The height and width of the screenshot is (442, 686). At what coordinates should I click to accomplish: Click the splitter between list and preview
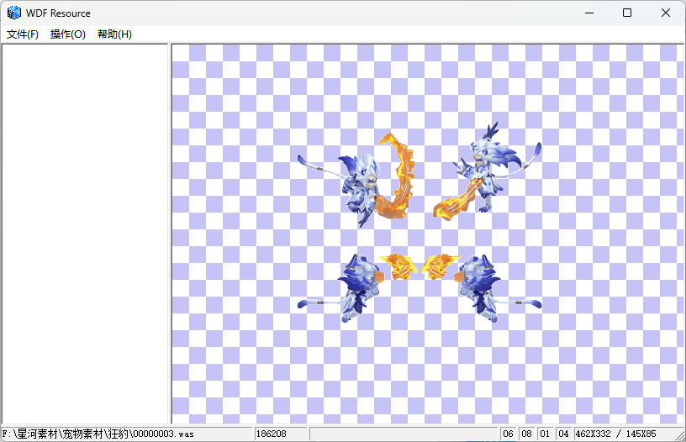[x=170, y=234]
